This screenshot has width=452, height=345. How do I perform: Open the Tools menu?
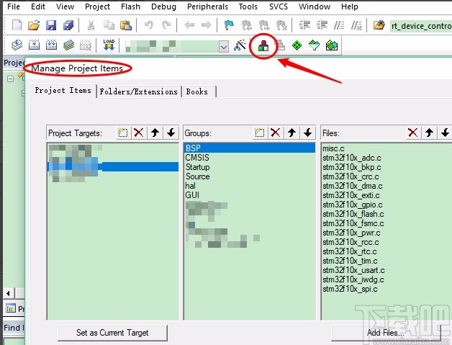pos(248,6)
